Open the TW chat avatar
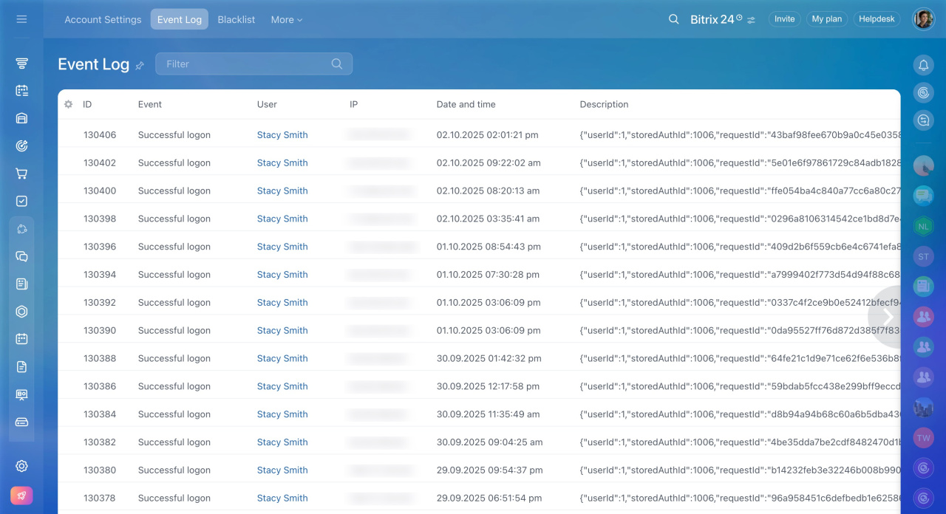The height and width of the screenshot is (514, 946). [923, 438]
